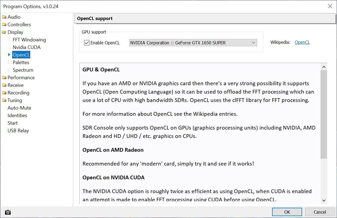Open the Palettes options page
Screen dimensions: 337x218
[21, 62]
